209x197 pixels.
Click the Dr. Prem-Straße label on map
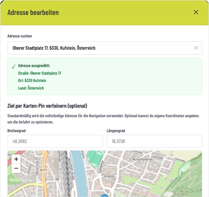tap(37, 166)
